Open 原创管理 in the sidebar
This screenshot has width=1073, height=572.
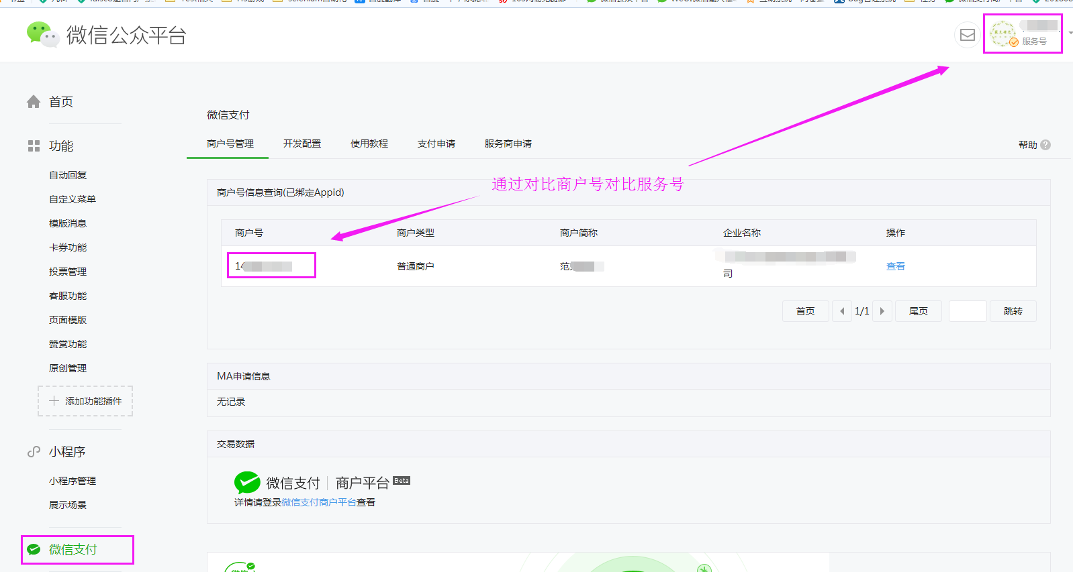(68, 368)
